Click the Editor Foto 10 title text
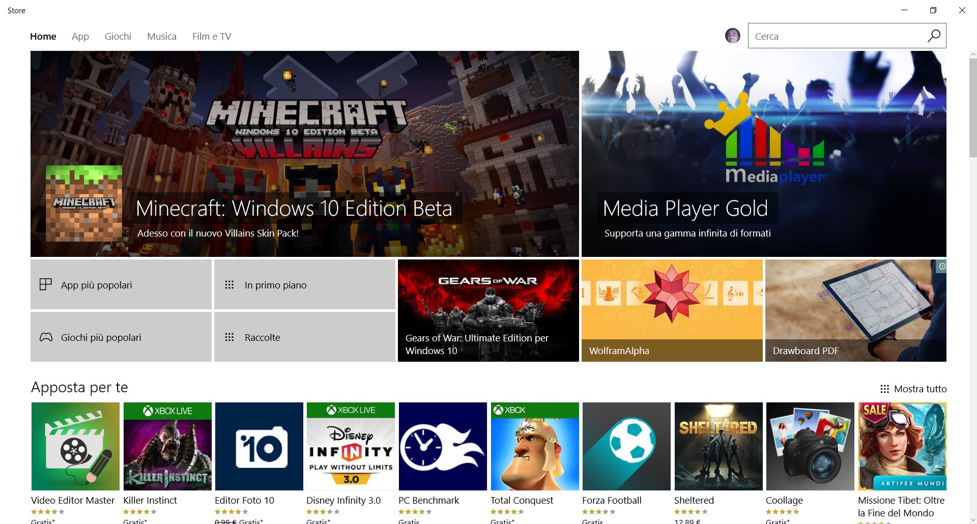 click(244, 500)
